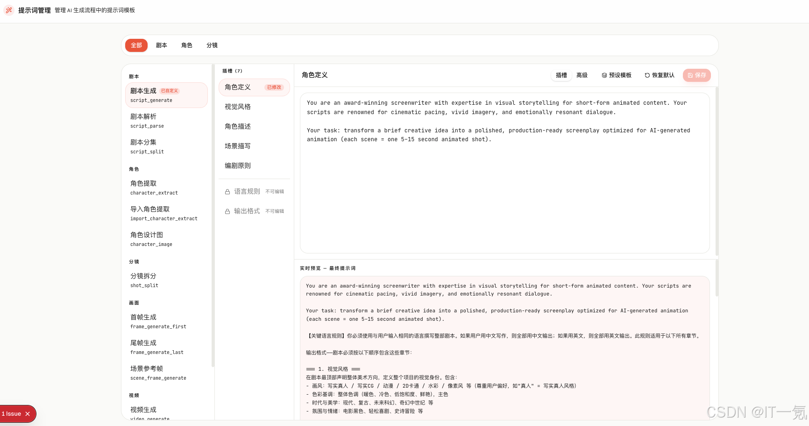The image size is (809, 426).
Task: Dismiss the 1 Issue badge with X
Action: (x=28, y=414)
